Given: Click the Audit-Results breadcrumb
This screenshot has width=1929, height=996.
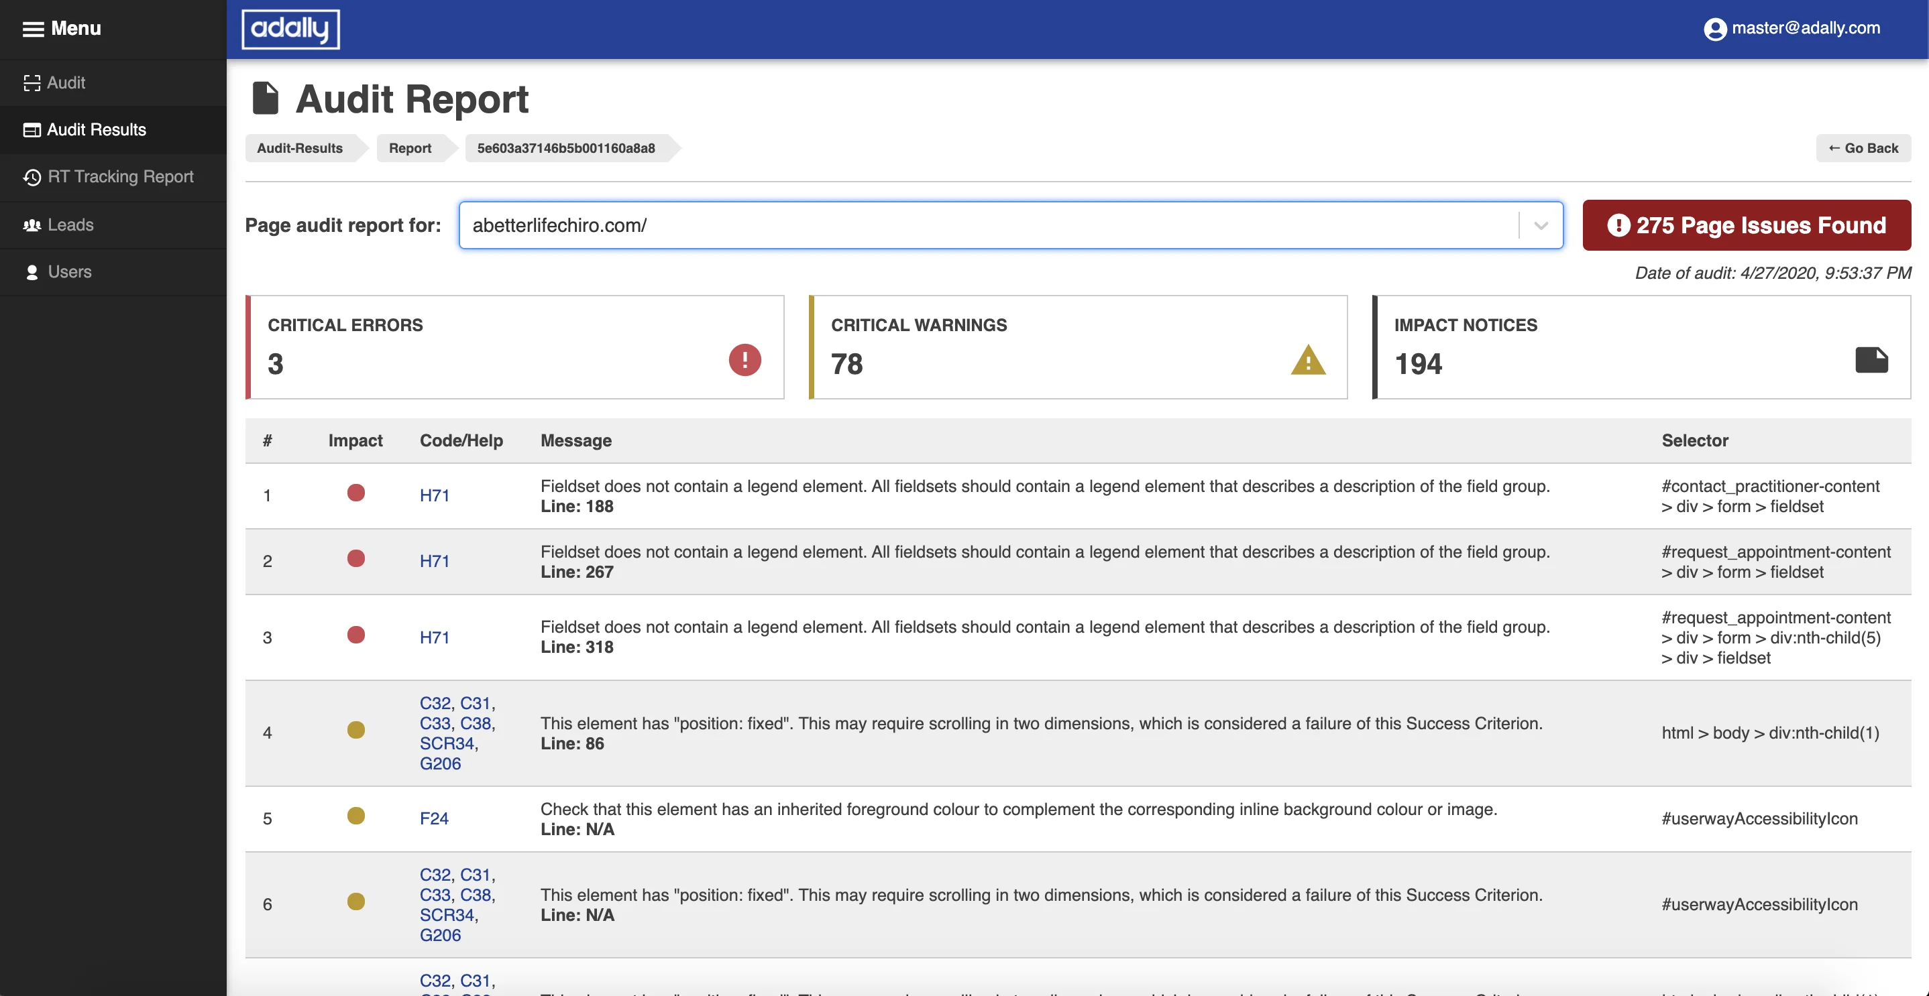Looking at the screenshot, I should 300,148.
